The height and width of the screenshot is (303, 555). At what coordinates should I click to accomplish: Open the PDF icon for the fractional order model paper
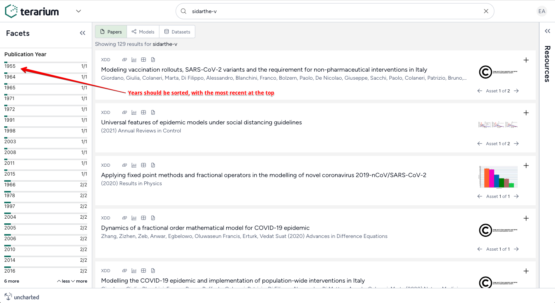pos(153,218)
